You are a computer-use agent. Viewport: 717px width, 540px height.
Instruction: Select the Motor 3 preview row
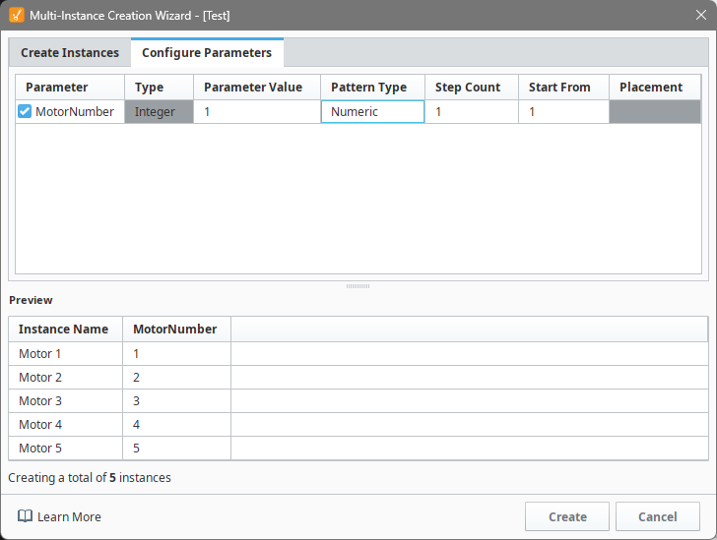click(65, 401)
